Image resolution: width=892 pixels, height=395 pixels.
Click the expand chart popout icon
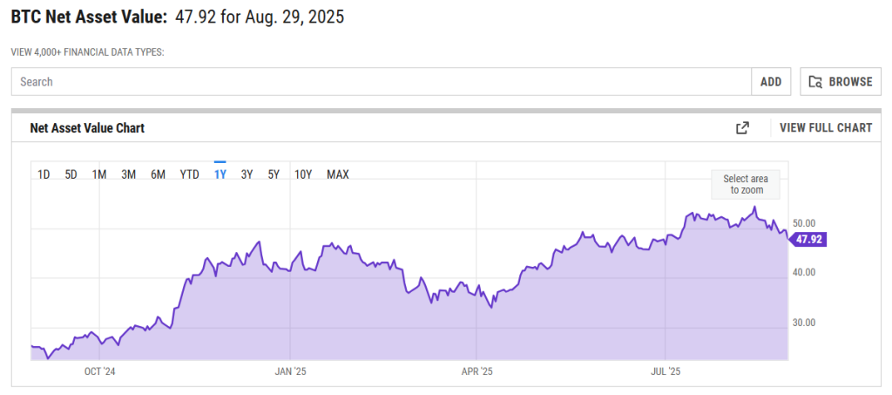(742, 128)
